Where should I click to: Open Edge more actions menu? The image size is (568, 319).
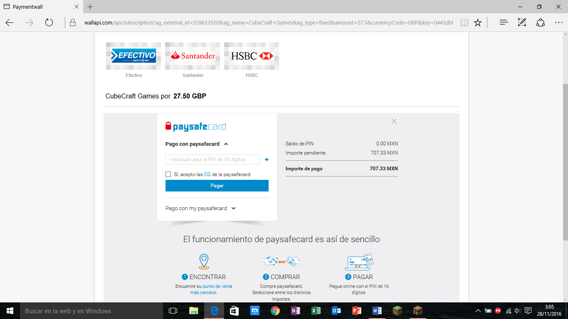point(559,22)
